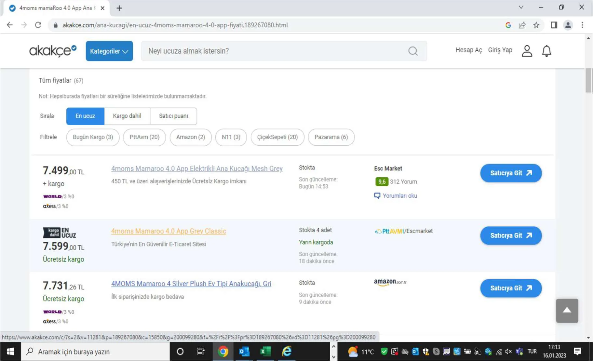
Task: Open the Chrome profile icon
Action: [568, 25]
